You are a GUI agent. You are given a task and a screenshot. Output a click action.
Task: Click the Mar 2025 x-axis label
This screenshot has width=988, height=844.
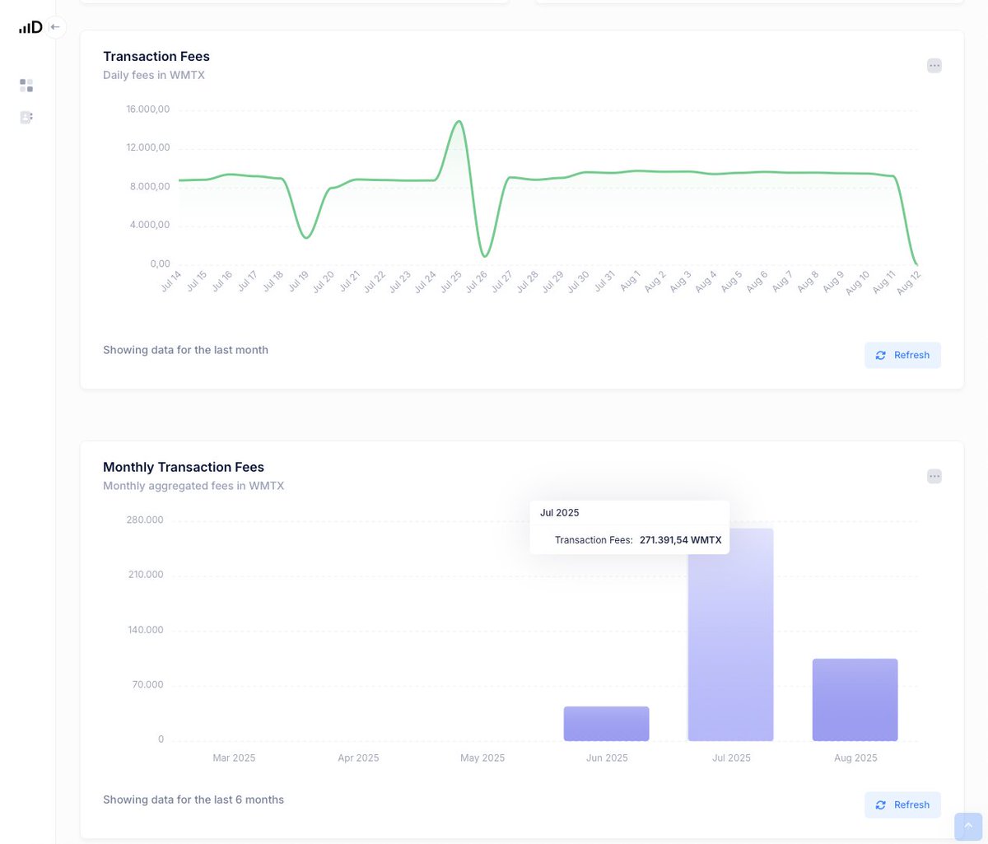point(234,758)
